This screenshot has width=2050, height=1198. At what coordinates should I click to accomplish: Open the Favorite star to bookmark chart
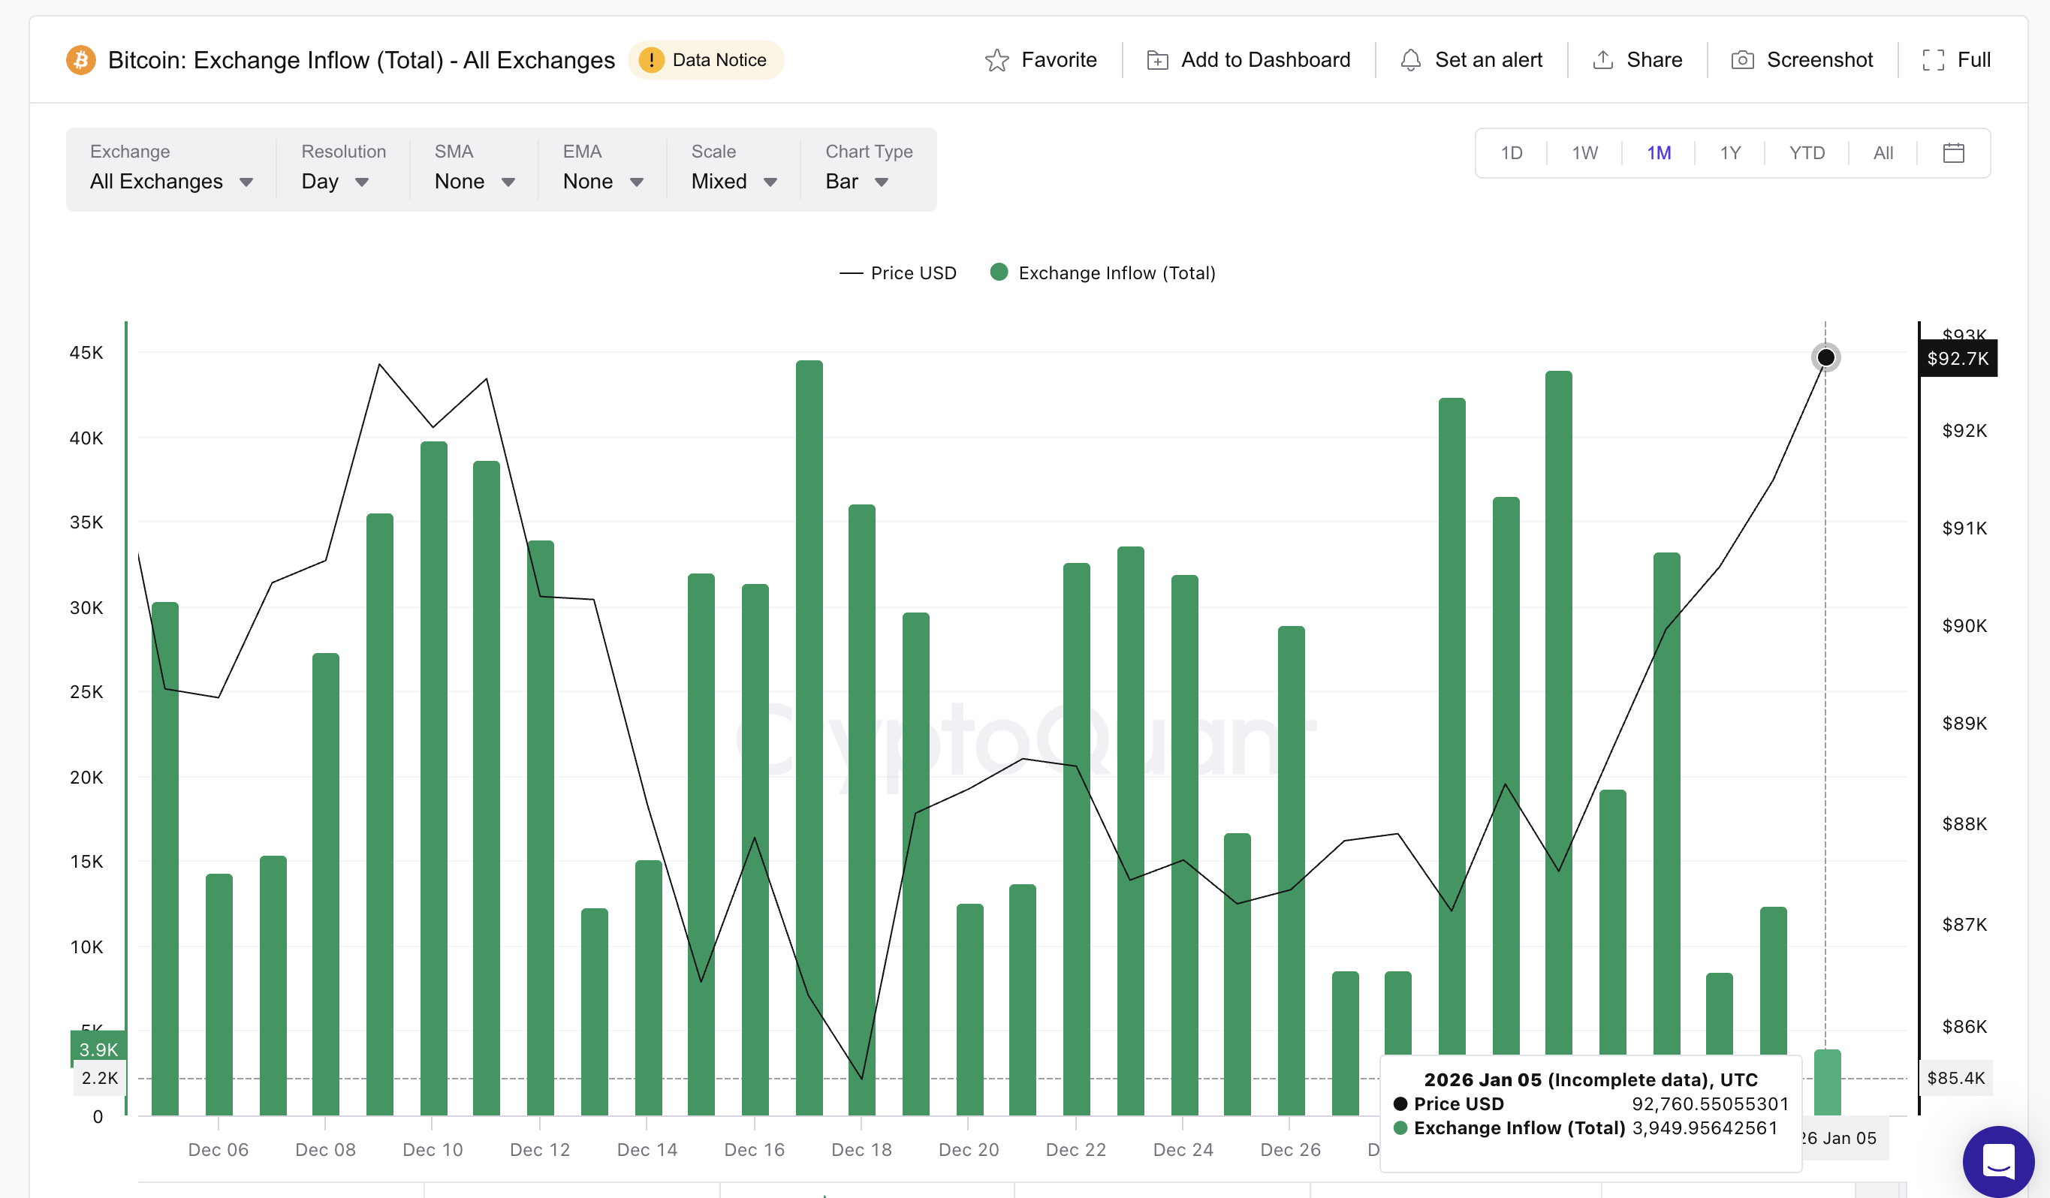tap(1044, 59)
